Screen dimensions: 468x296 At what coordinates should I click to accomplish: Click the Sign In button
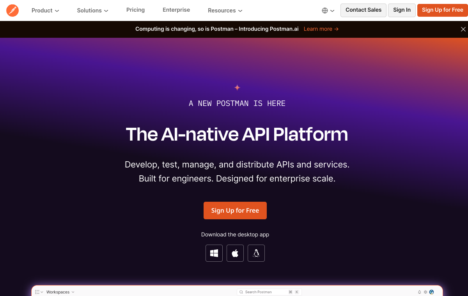point(402,10)
